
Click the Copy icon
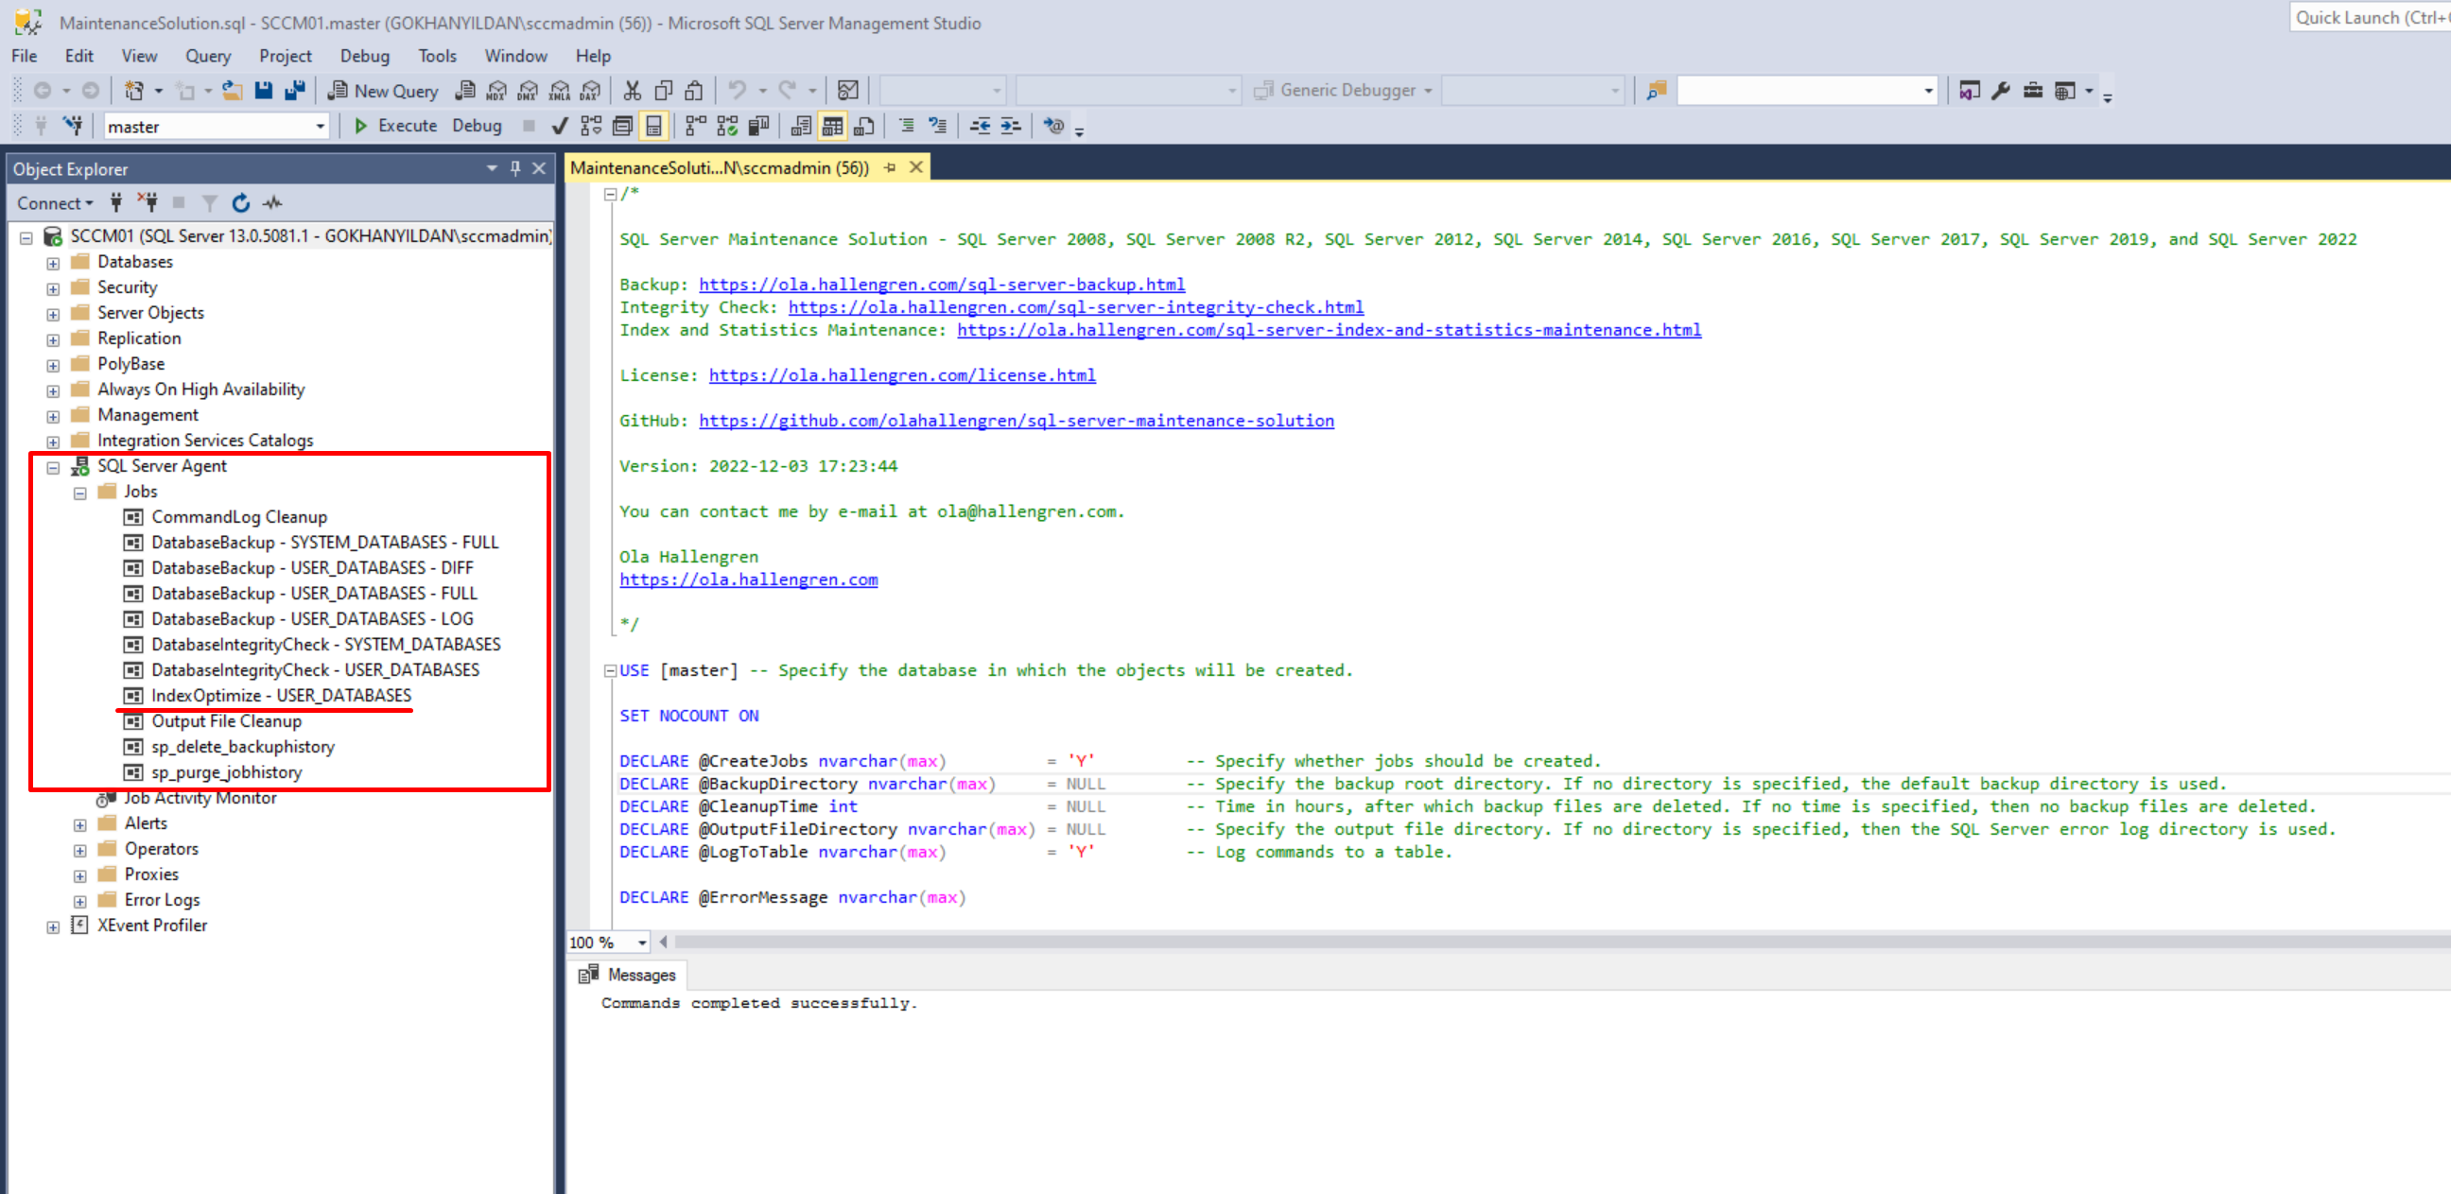(x=663, y=91)
